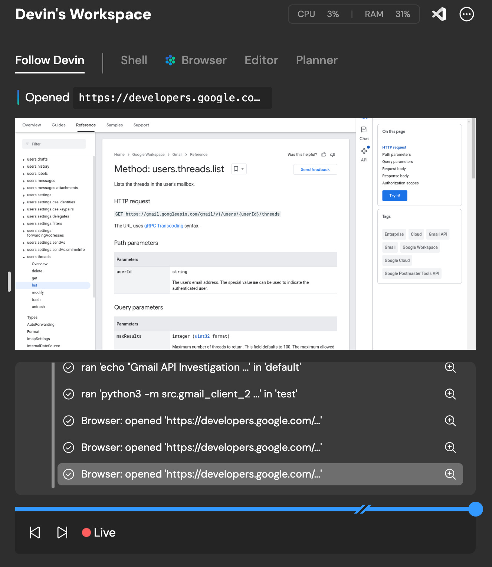Screen dimensions: 492x567
Task: Open the VS Code icon in header
Action: [439, 14]
